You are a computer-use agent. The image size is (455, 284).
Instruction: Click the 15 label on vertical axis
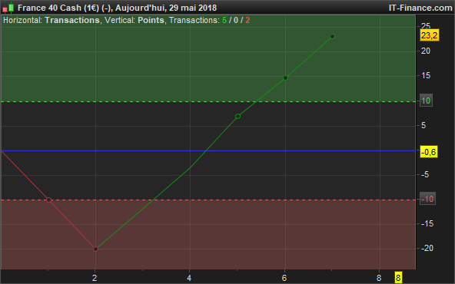(x=426, y=76)
